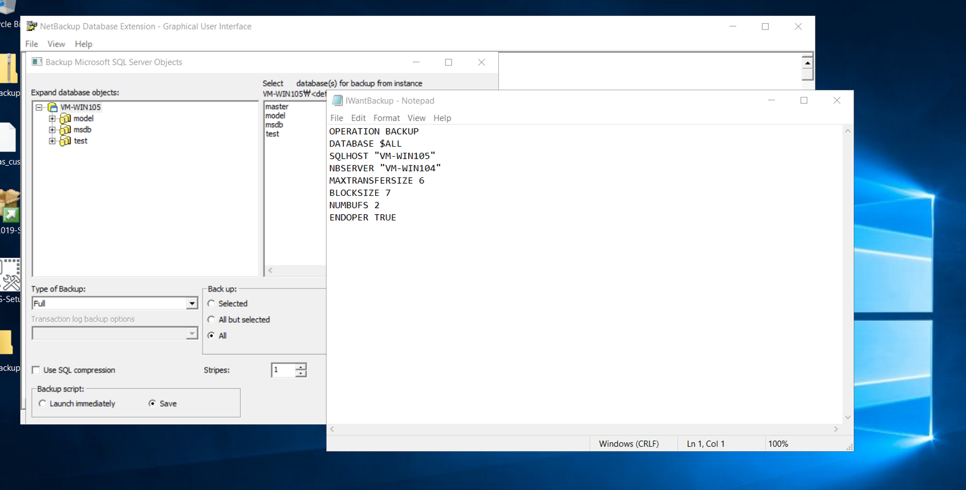Select VM-WIN105 label in tree

click(x=81, y=107)
